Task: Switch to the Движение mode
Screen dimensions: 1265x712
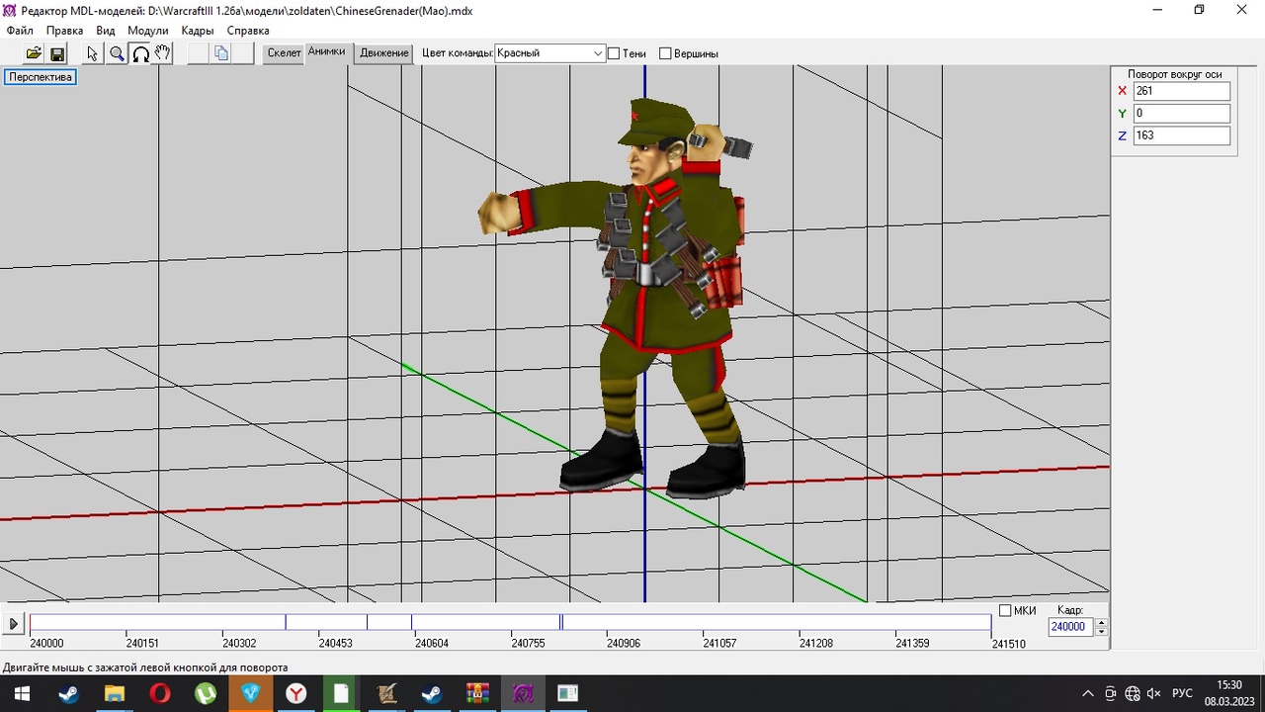Action: 384,53
